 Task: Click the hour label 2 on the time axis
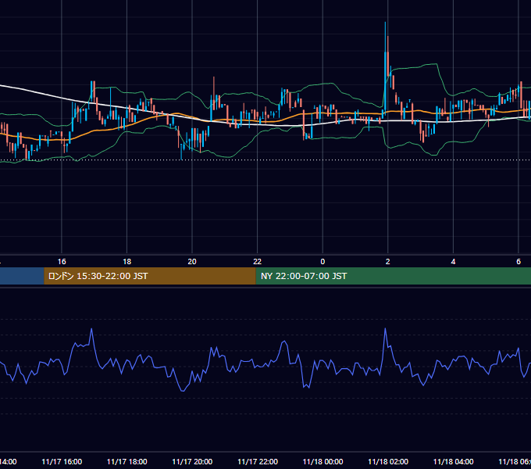pyautogui.click(x=388, y=262)
